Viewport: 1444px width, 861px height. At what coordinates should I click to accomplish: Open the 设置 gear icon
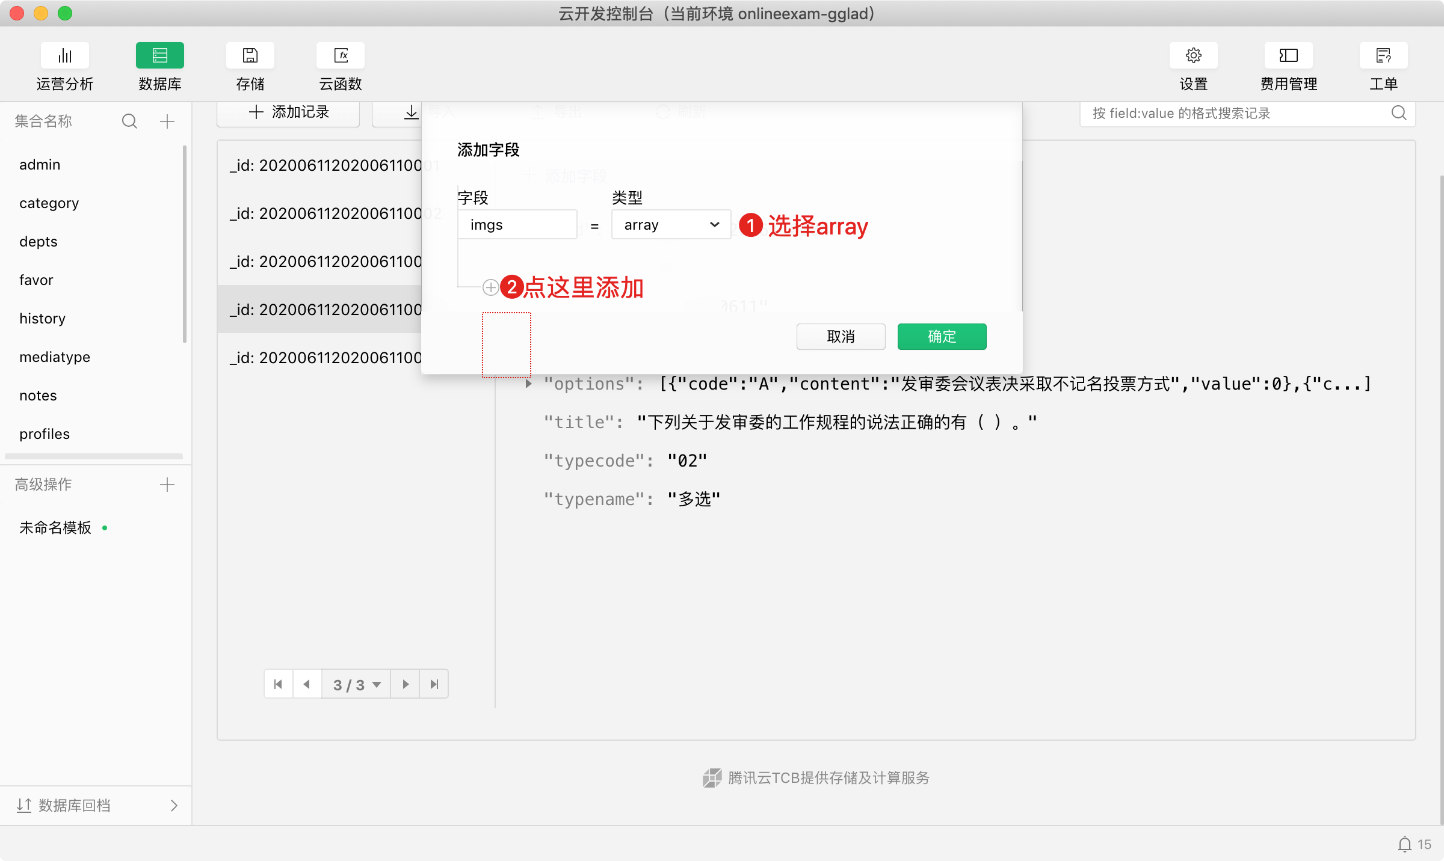click(1193, 56)
